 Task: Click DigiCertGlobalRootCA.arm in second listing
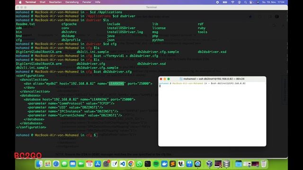[39, 64]
